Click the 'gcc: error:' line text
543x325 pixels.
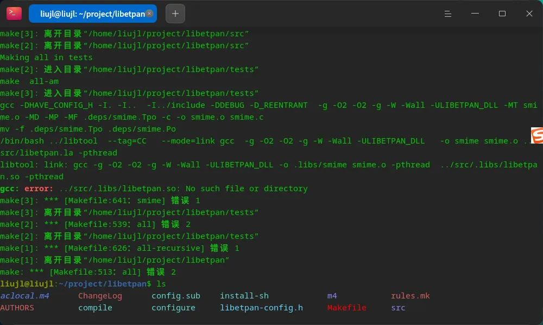tap(154, 188)
